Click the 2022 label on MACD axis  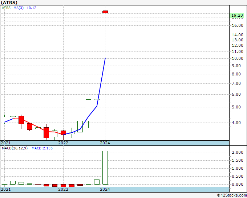(63, 189)
